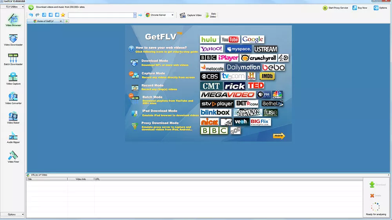Click the myspace logo
Image resolution: width=392 pixels, height=220 pixels.
pyautogui.click(x=238, y=49)
